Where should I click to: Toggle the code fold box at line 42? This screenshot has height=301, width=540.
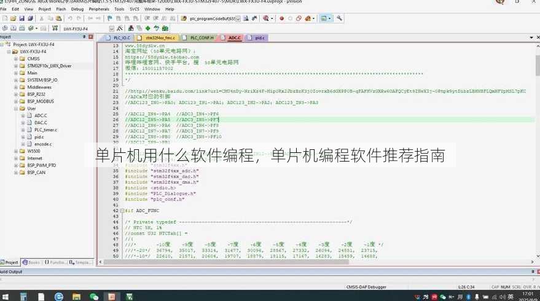122,211
